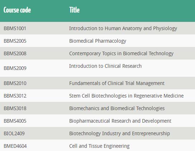Open Fundamentals of Clinical Trial Management

point(117,84)
